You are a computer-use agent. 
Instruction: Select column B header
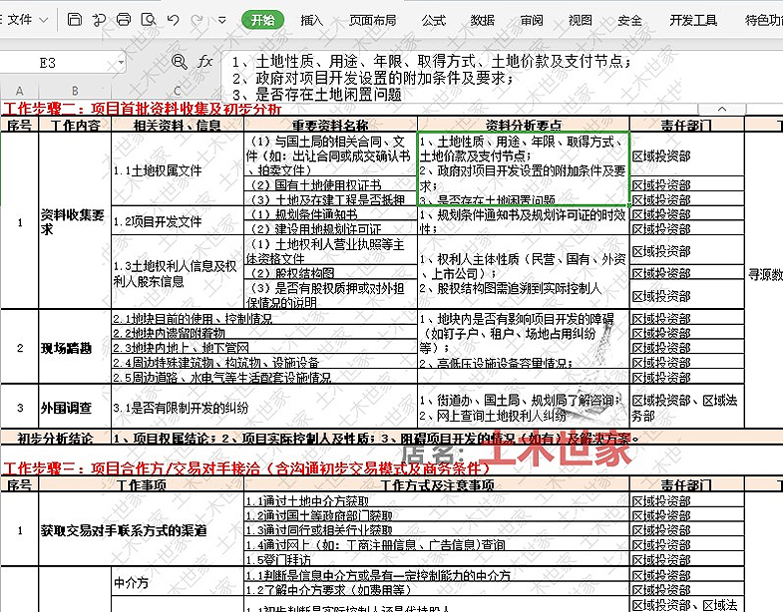[x=75, y=91]
